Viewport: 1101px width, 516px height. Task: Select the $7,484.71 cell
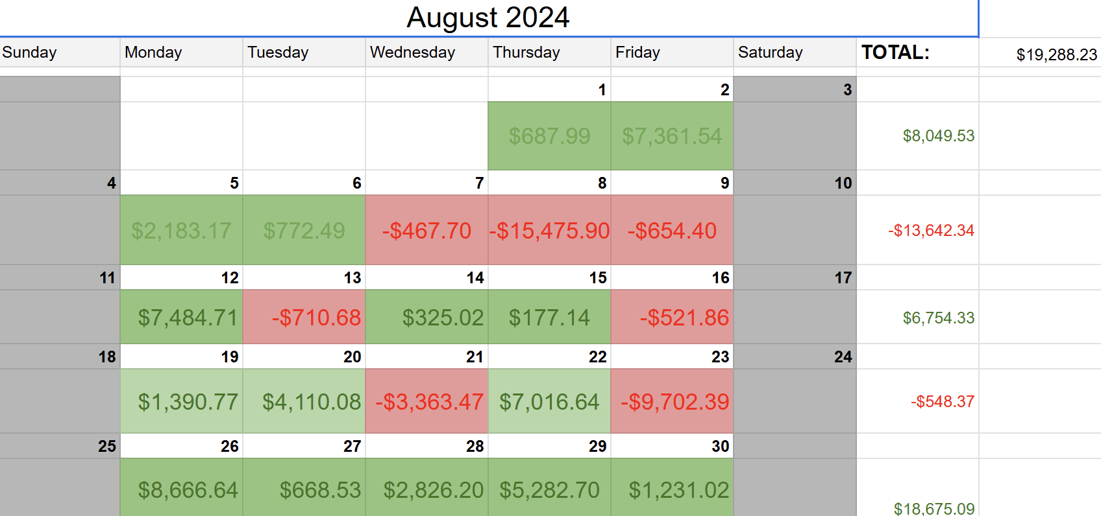[181, 317]
